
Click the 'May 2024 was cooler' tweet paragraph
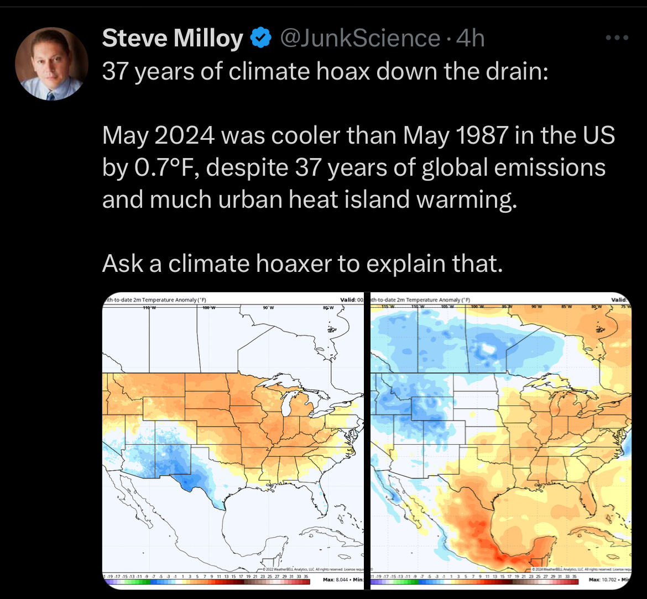[354, 167]
